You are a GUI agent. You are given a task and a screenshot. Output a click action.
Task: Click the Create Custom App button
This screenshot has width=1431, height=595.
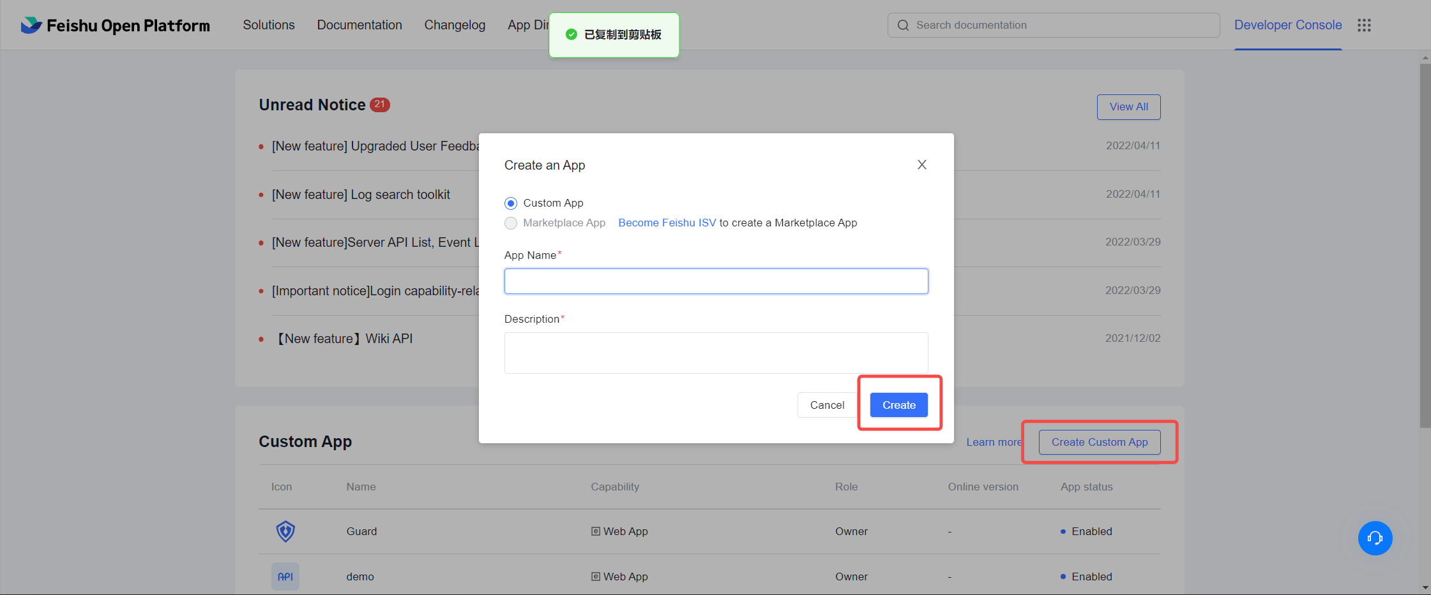coord(1099,441)
